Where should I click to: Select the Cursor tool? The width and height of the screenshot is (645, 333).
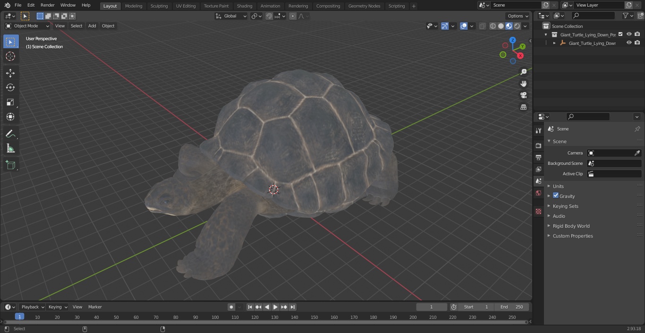click(10, 56)
